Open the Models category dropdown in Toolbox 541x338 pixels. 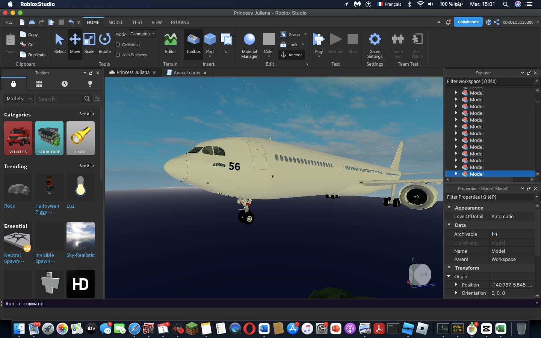coord(19,99)
